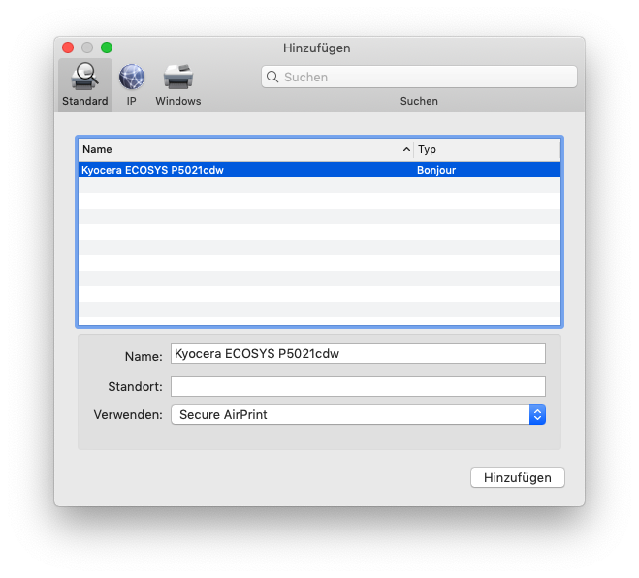
Task: Click the Hinzufügen button
Action: coord(518,478)
